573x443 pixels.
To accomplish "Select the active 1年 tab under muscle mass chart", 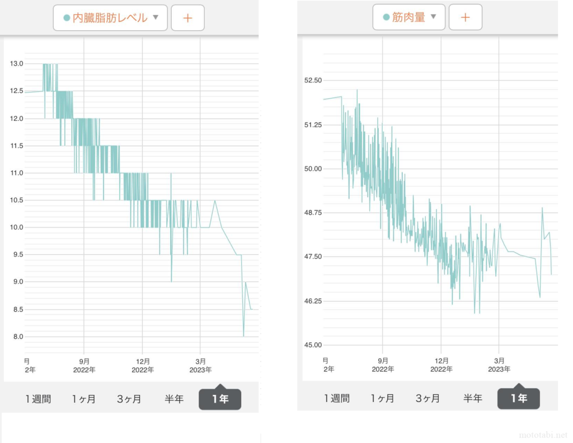I will 519,398.
